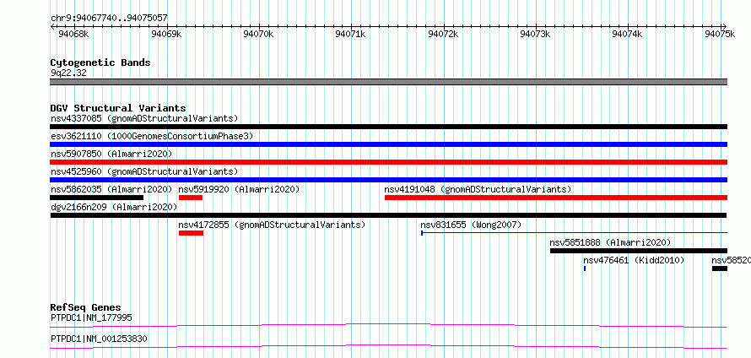The width and height of the screenshot is (751, 358).
Task: Select the nsv5862035 (Almarri2020) label
Action: (x=111, y=189)
